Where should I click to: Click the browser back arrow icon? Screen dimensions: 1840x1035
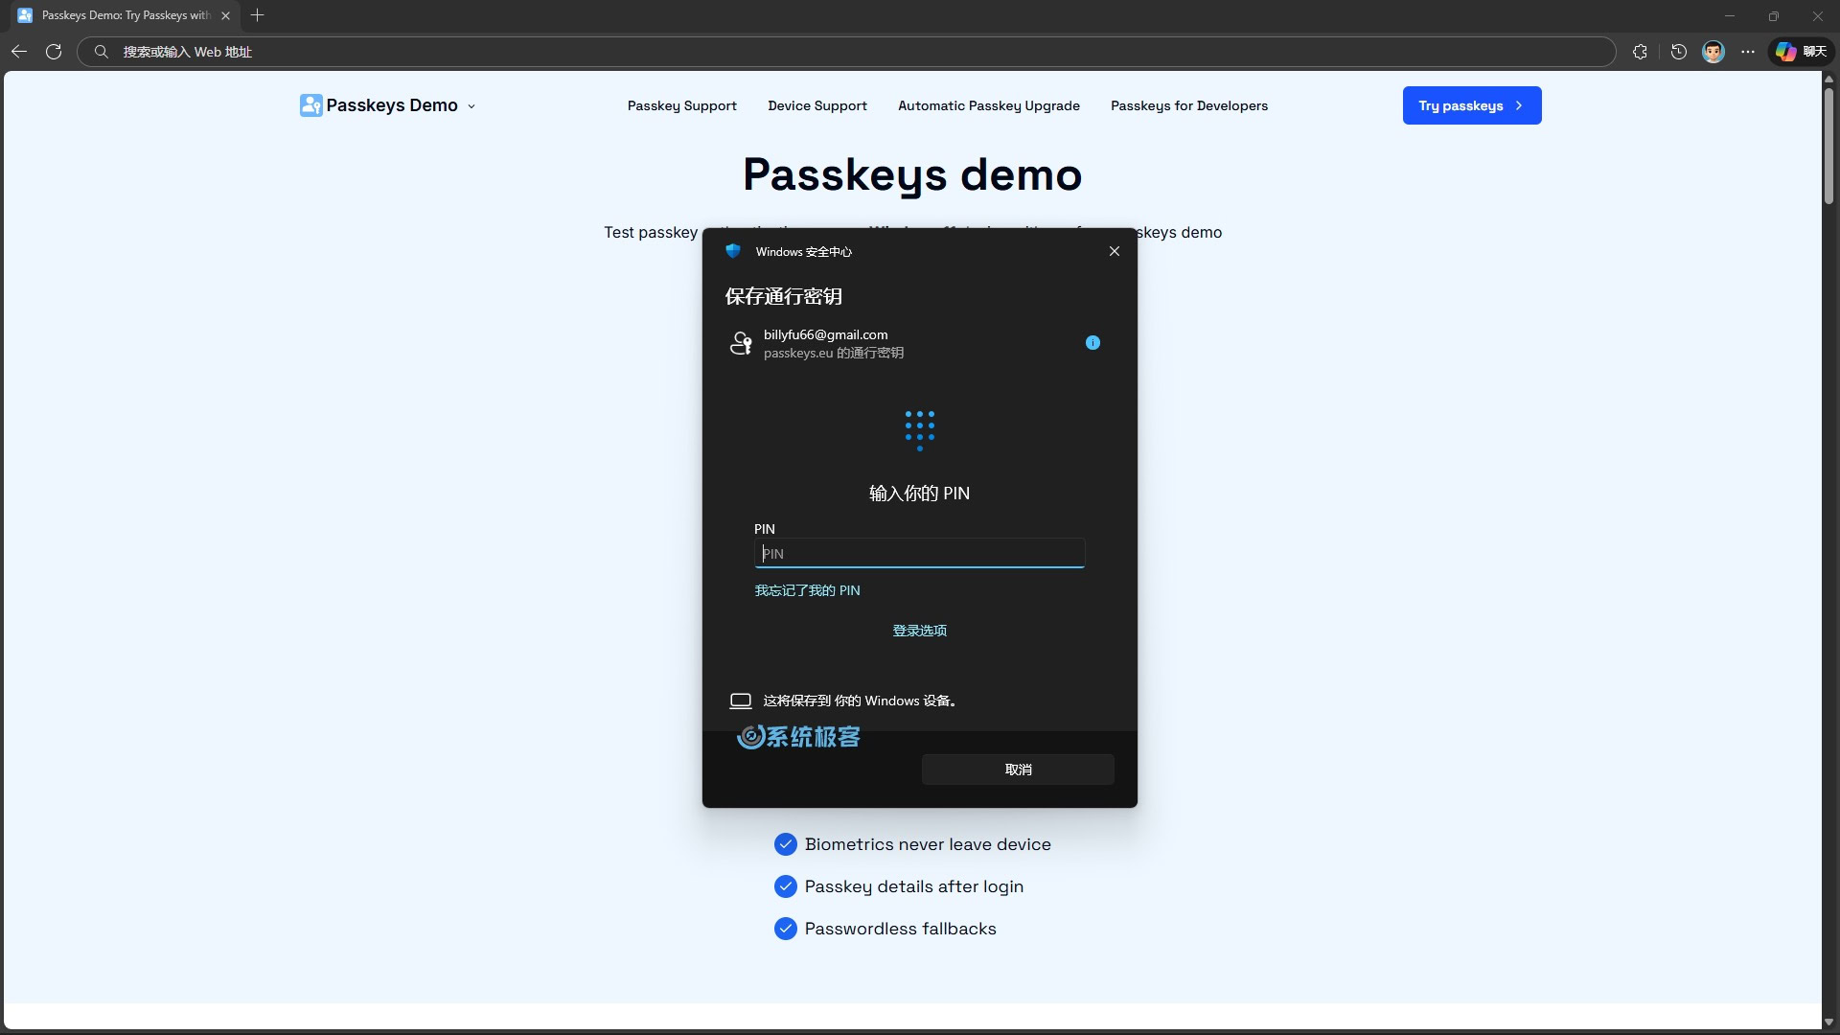click(19, 52)
